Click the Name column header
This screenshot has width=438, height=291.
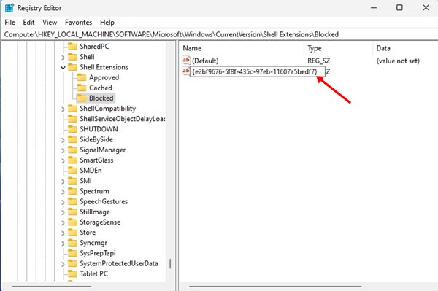tap(242, 48)
